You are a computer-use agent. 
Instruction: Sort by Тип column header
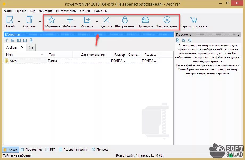(60, 55)
